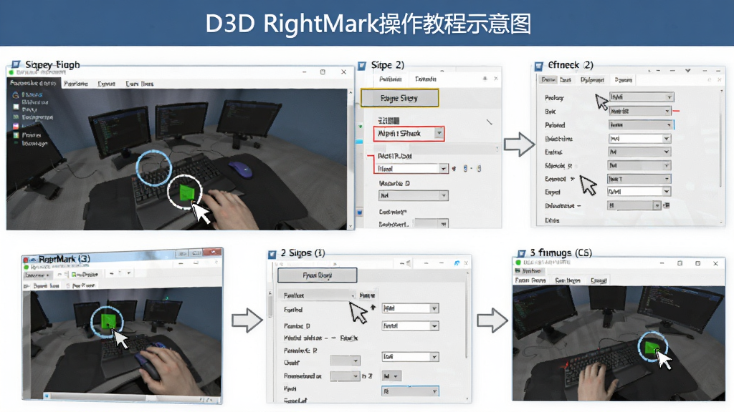Click the yellow-outlined 'Etape Sitery' button

tap(400, 98)
